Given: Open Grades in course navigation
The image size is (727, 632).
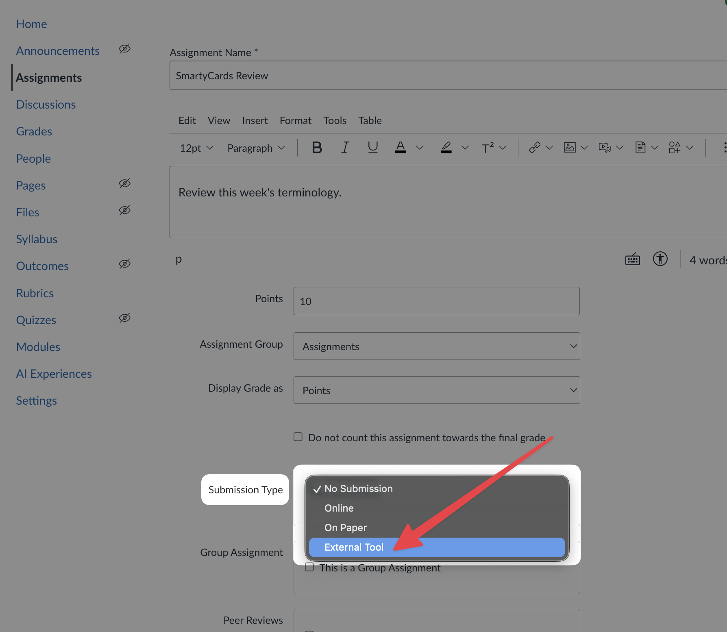Looking at the screenshot, I should (x=34, y=131).
